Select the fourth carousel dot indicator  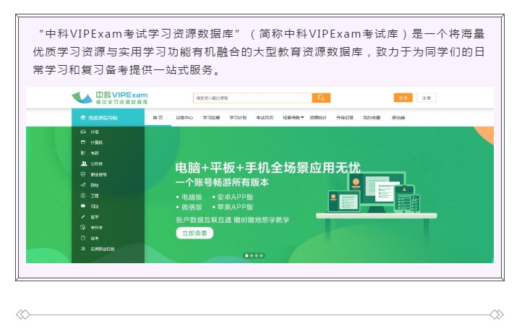pyautogui.click(x=261, y=256)
